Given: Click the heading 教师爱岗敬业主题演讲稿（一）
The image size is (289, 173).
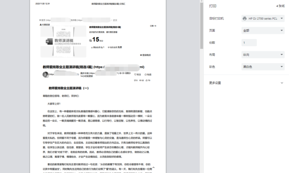Looking at the screenshot, I should pyautogui.click(x=68, y=88).
